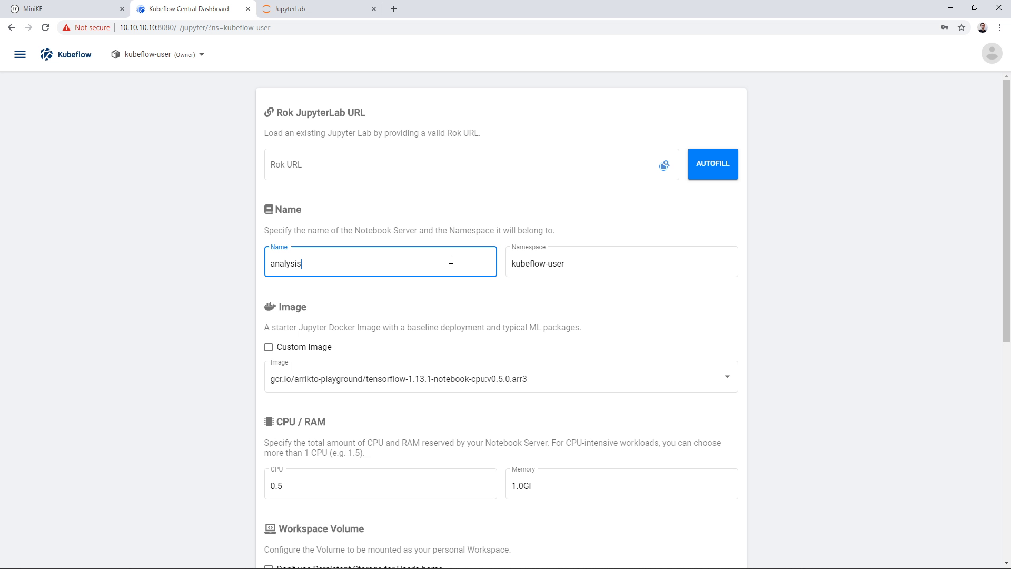Select the Kubeflow Central Dashboard tab
Viewport: 1011px width, 569px height.
click(x=193, y=9)
